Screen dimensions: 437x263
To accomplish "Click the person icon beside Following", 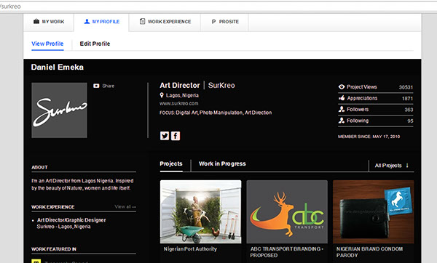I will 342,121.
